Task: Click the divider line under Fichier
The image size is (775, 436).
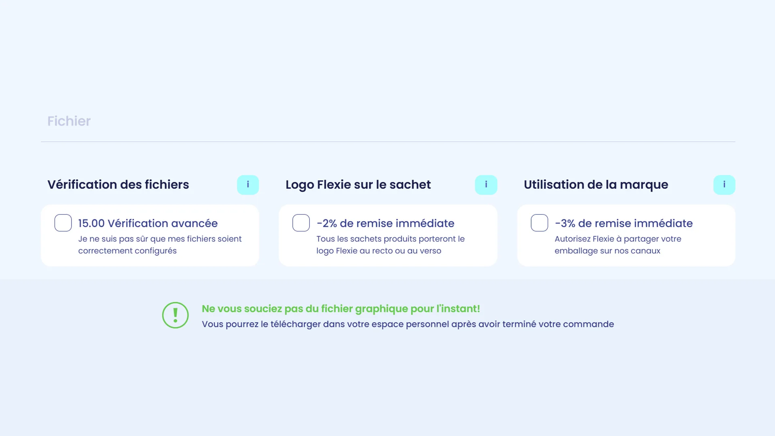Action: click(x=388, y=142)
